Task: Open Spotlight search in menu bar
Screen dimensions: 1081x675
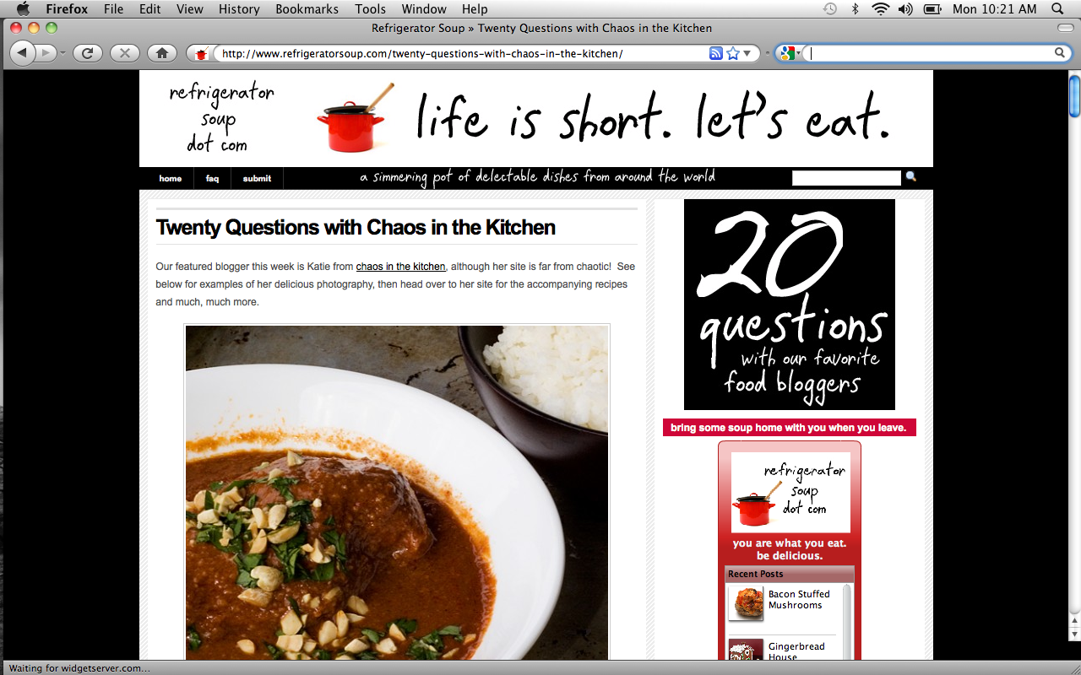Action: point(1057,9)
